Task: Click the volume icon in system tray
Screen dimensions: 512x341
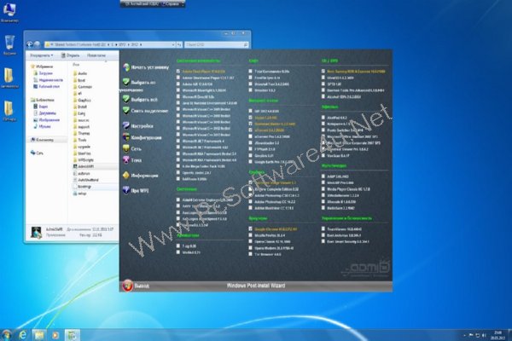Action: click(484, 335)
